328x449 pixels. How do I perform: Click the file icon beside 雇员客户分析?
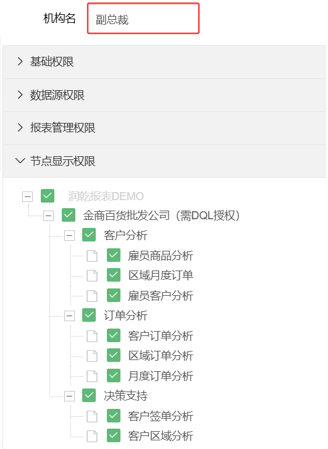(x=92, y=296)
